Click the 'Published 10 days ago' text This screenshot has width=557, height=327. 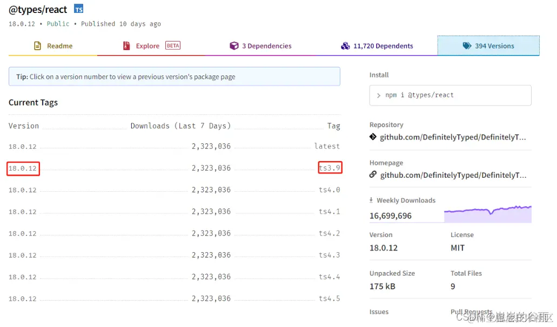pos(121,24)
